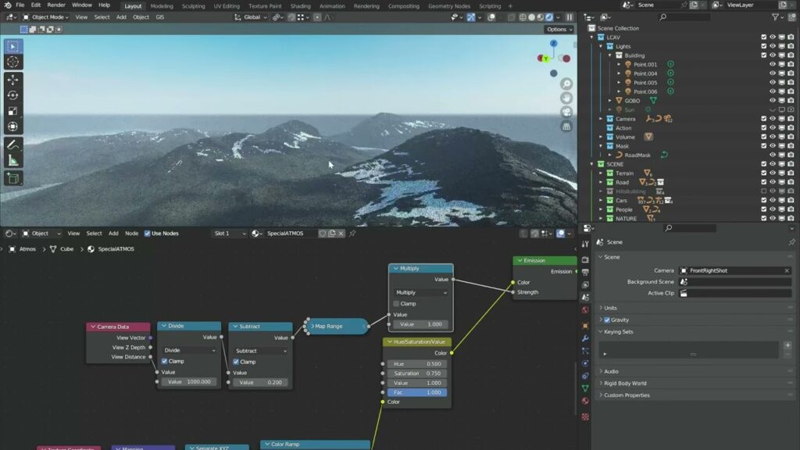Image resolution: width=800 pixels, height=450 pixels.
Task: Open the Render properties tab
Action: click(585, 259)
